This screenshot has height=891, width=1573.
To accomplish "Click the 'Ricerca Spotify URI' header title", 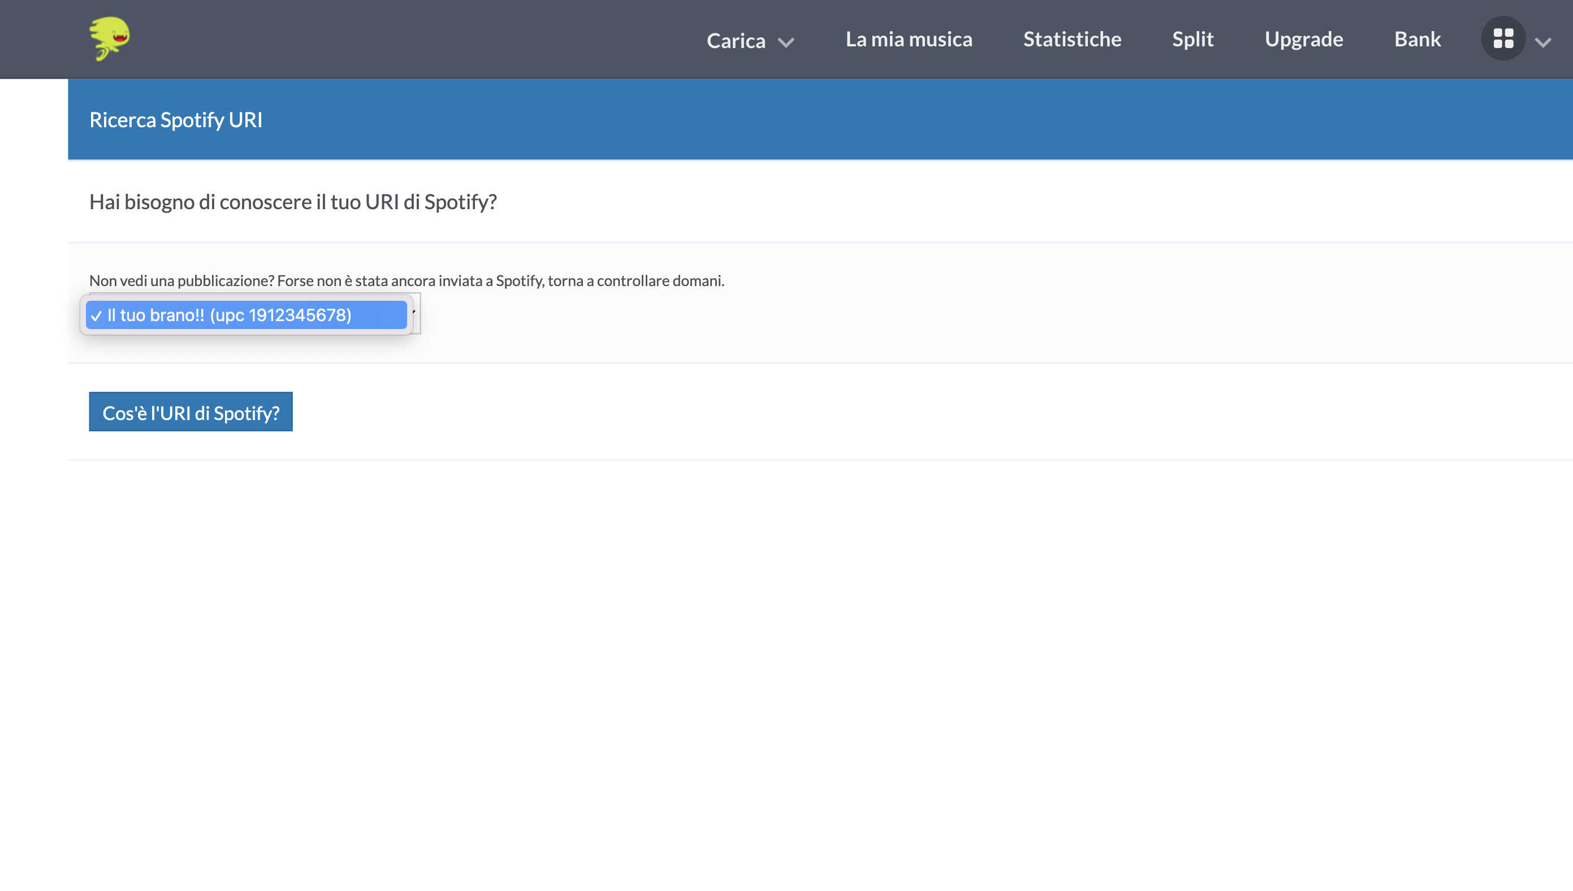I will click(176, 120).
